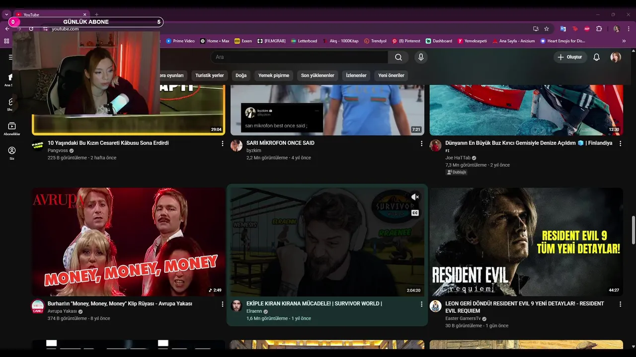
Task: Open the YouTube notifications bell
Action: tap(596, 57)
